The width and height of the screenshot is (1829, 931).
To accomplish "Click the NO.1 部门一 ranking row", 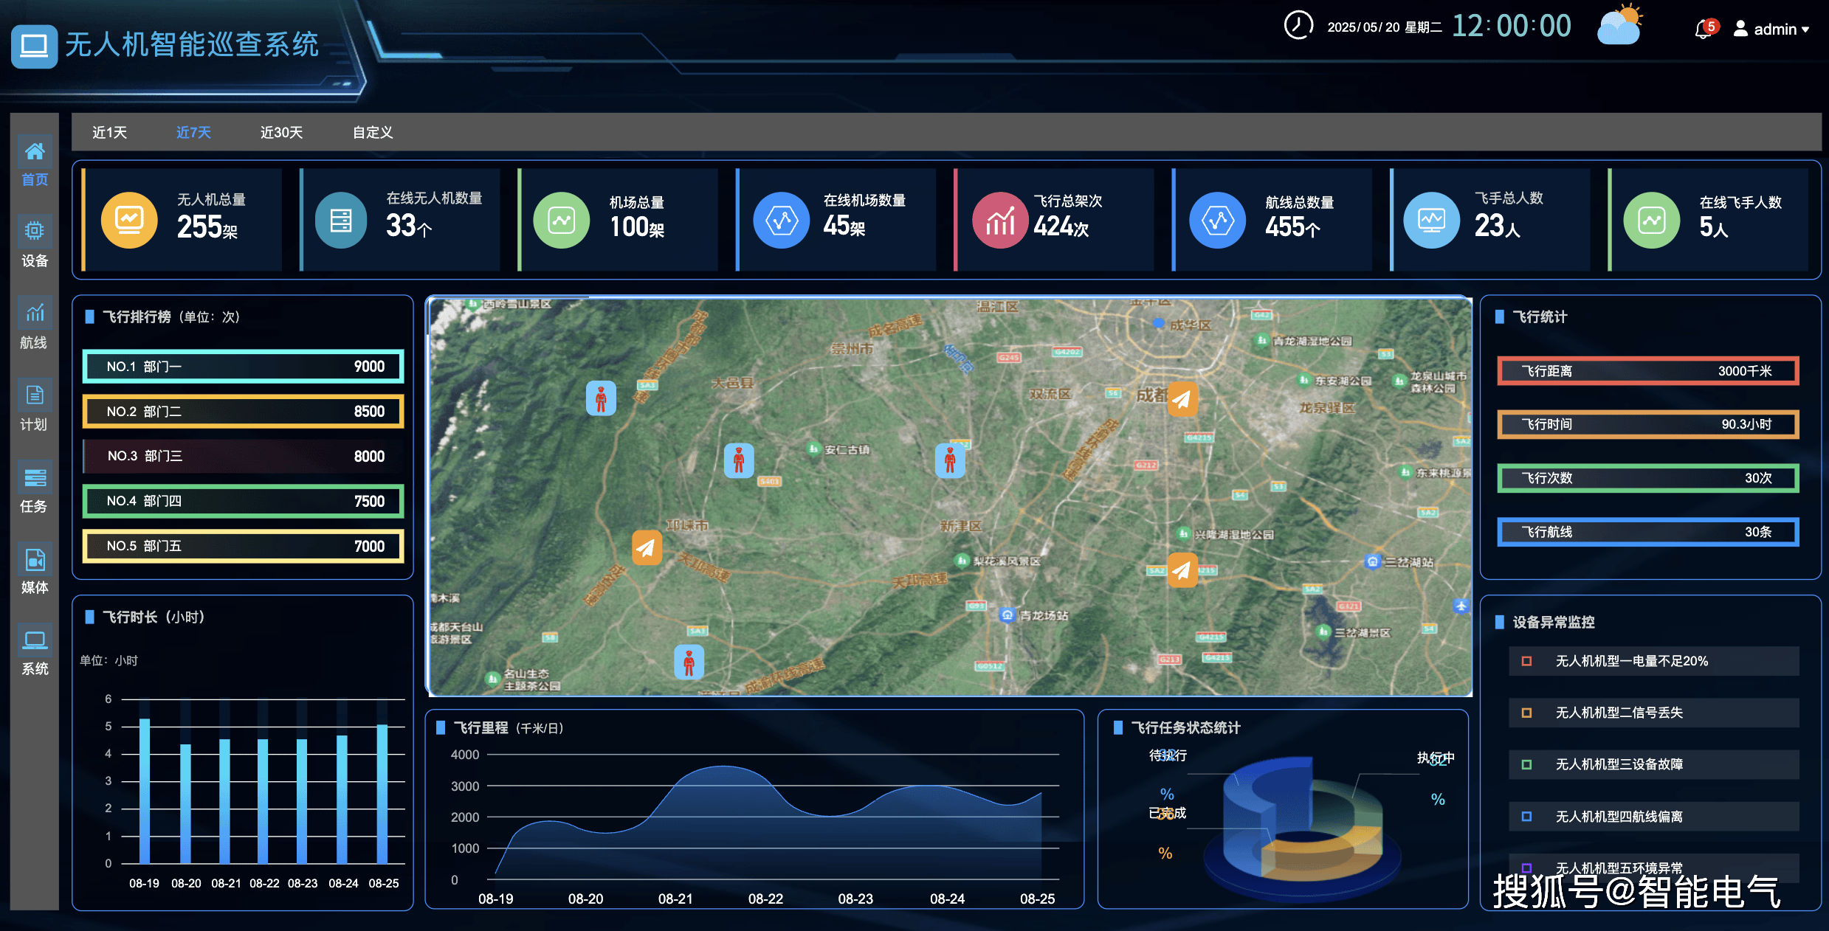I will coord(243,367).
